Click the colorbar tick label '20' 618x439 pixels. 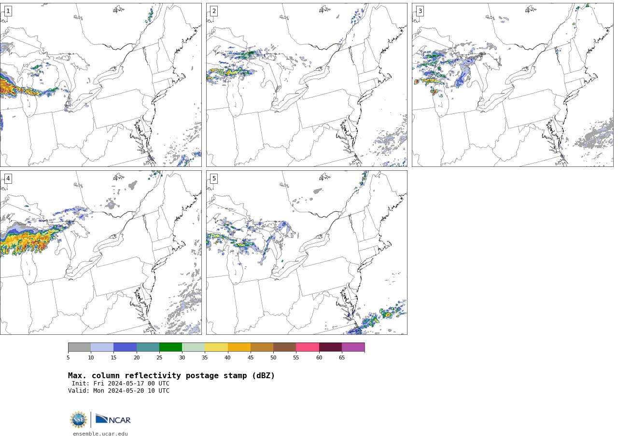[137, 357]
